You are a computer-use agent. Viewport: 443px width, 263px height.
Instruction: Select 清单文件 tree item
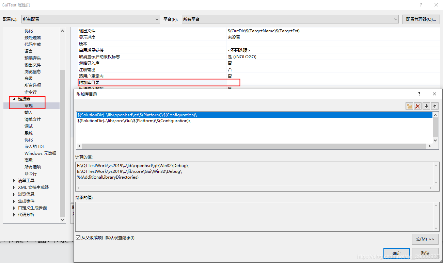33,119
